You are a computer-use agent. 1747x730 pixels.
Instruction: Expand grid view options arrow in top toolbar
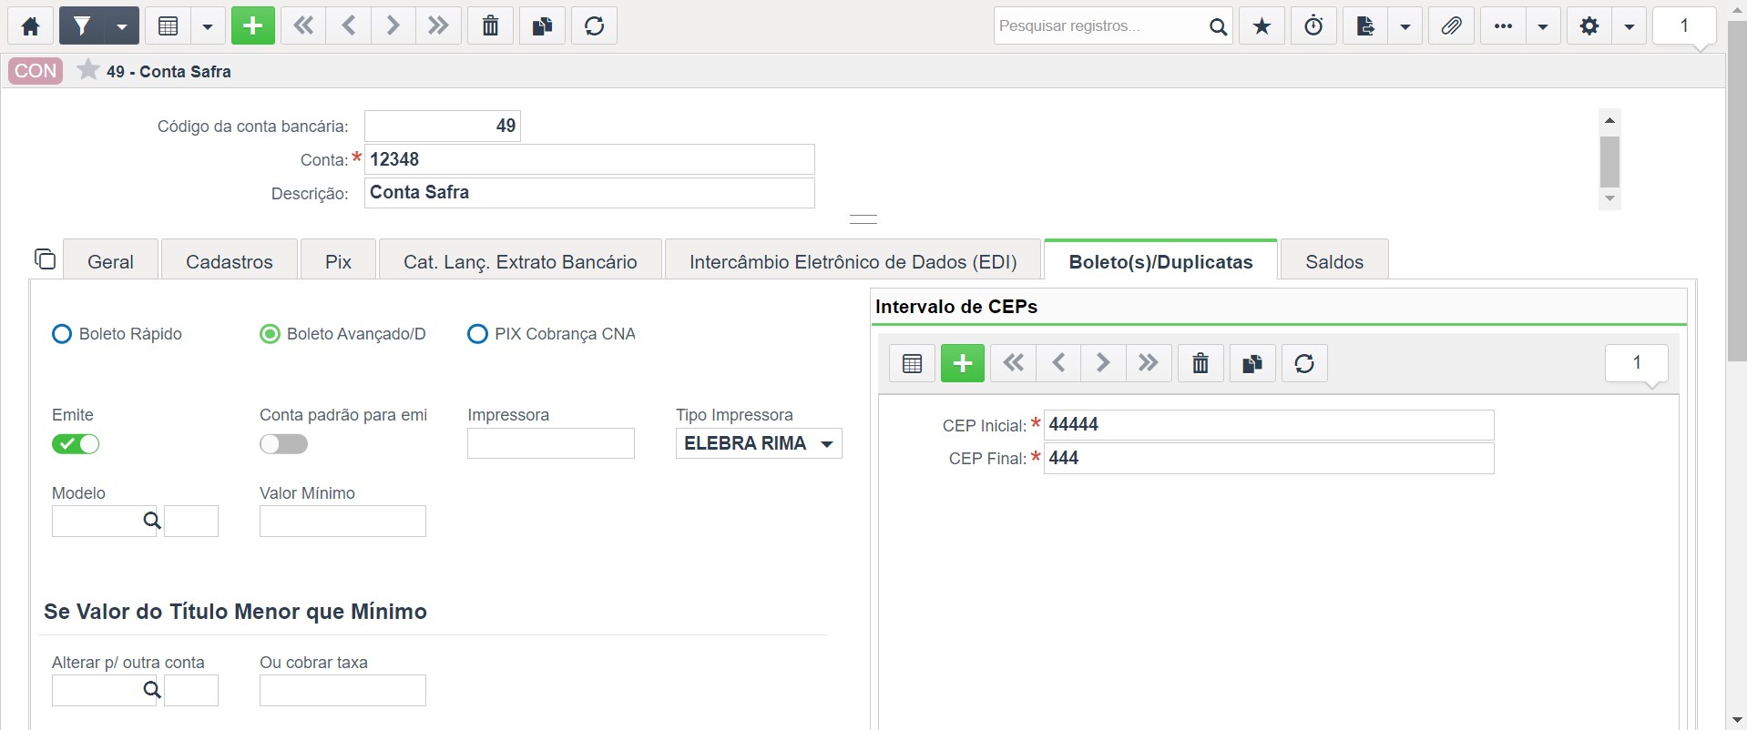point(208,25)
